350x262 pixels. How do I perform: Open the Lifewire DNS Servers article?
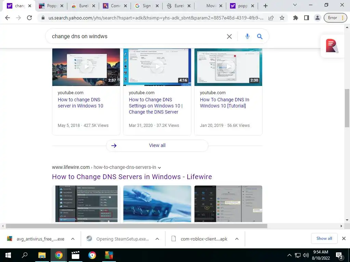(x=132, y=177)
